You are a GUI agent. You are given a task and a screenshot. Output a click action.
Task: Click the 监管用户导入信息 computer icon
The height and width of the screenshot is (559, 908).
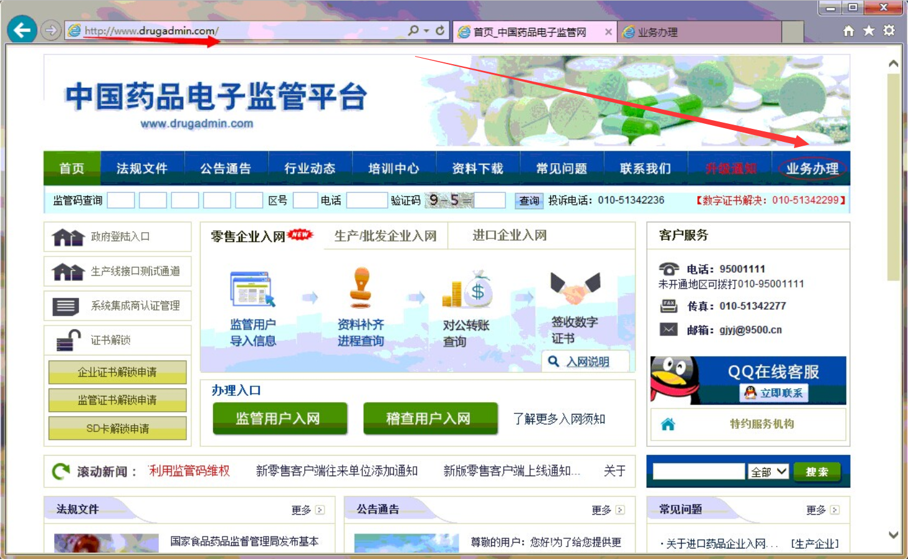click(252, 289)
